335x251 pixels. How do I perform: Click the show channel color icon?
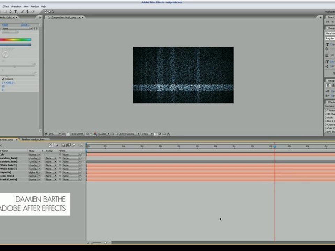[95, 134]
